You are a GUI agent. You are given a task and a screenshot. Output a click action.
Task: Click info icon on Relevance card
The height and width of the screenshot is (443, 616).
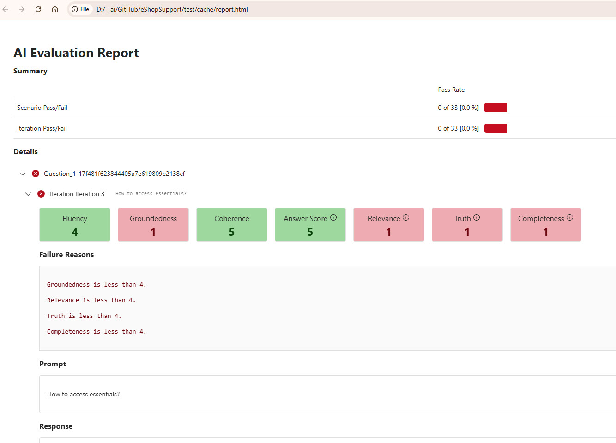click(x=406, y=217)
